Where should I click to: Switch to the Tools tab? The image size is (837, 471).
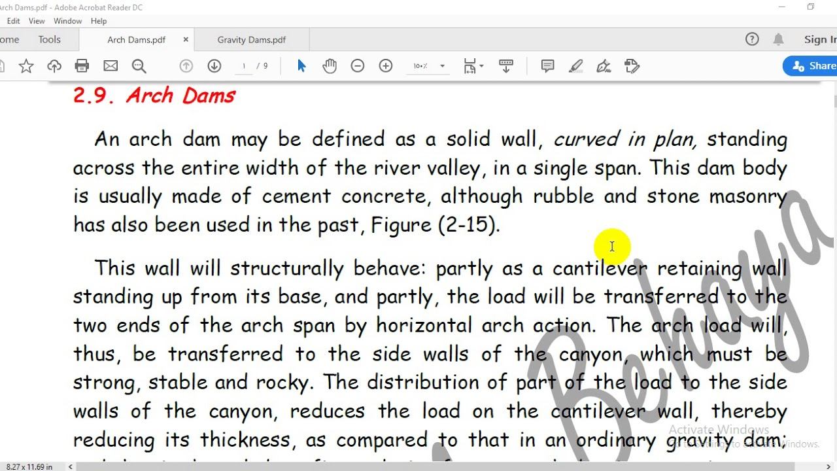coord(49,39)
